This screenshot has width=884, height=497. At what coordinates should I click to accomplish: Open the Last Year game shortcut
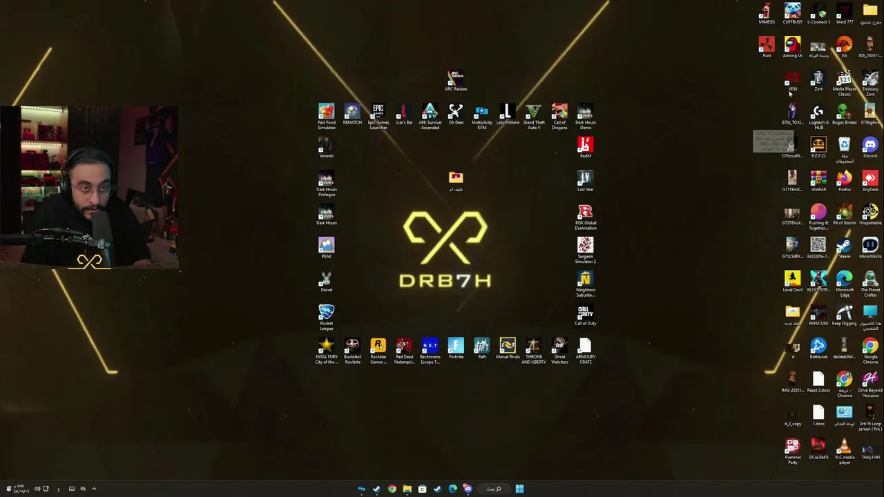[x=585, y=182]
